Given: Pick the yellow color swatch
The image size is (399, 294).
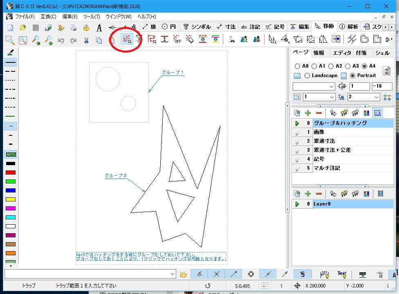Looking at the screenshot, I should point(11,199).
